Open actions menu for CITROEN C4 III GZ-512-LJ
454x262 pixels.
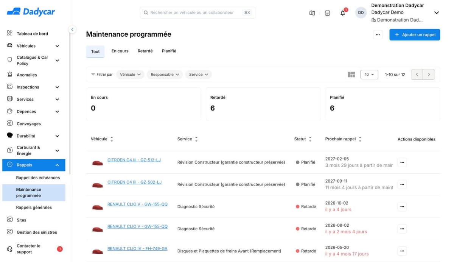[402, 162]
